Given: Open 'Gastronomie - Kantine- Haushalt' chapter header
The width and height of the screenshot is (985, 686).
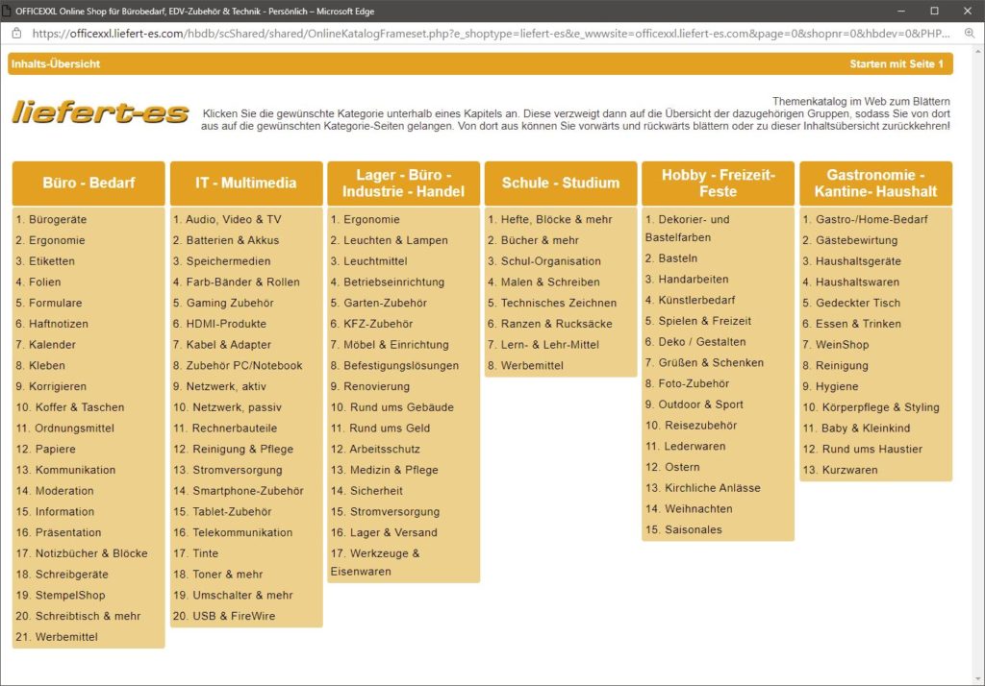Looking at the screenshot, I should [x=875, y=183].
